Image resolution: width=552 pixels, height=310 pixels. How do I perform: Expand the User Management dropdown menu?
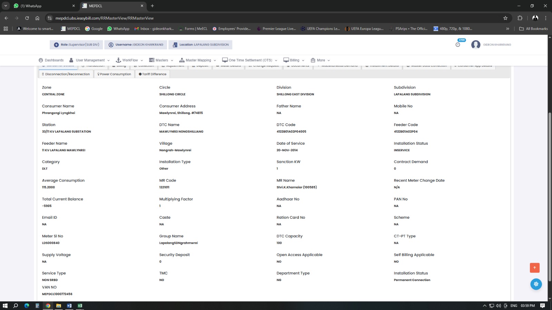[90, 60]
